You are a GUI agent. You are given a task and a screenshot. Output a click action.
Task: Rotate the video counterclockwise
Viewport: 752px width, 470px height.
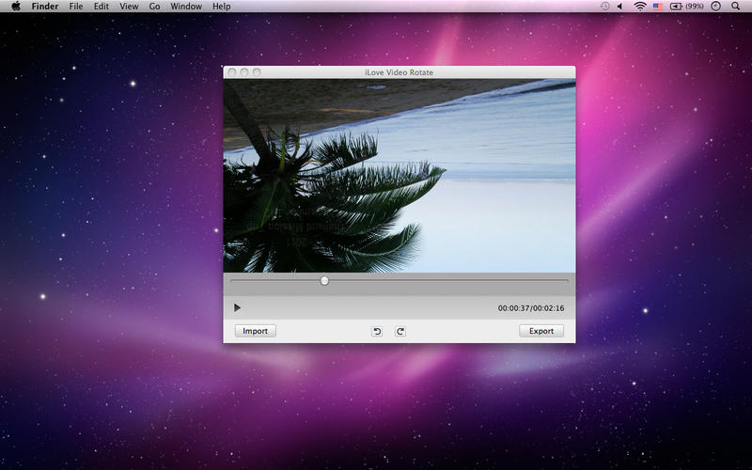pyautogui.click(x=377, y=331)
